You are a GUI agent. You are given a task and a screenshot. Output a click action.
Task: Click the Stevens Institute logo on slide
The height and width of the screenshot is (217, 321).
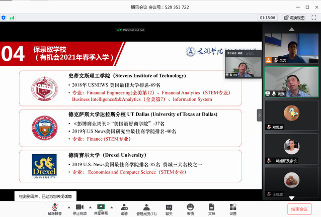[x=44, y=89]
